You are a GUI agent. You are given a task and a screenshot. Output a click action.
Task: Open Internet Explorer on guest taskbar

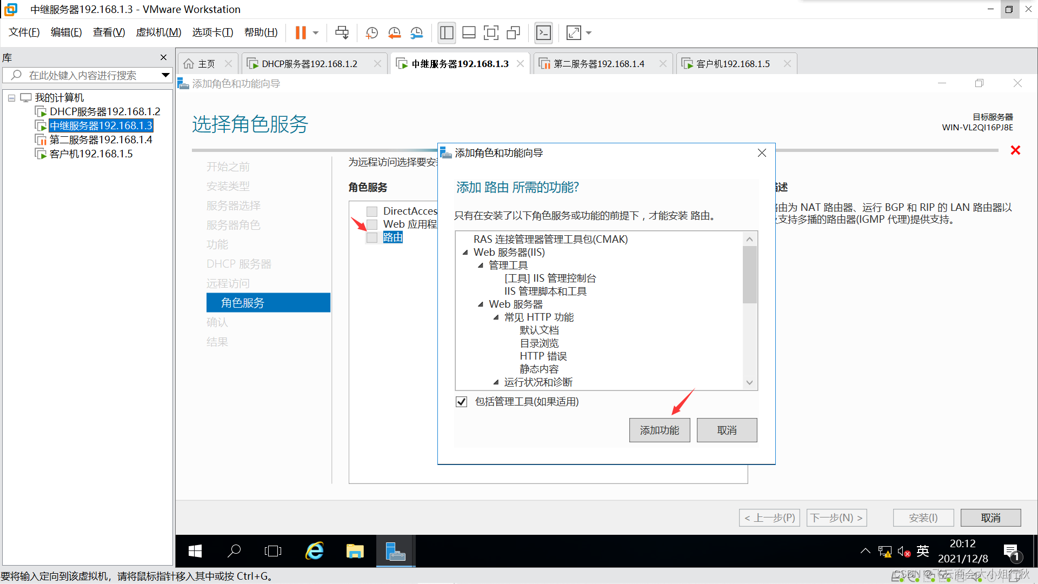pyautogui.click(x=314, y=551)
